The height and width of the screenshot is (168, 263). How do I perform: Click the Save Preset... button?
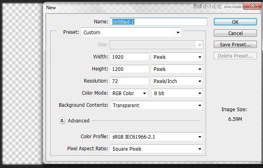(x=235, y=44)
